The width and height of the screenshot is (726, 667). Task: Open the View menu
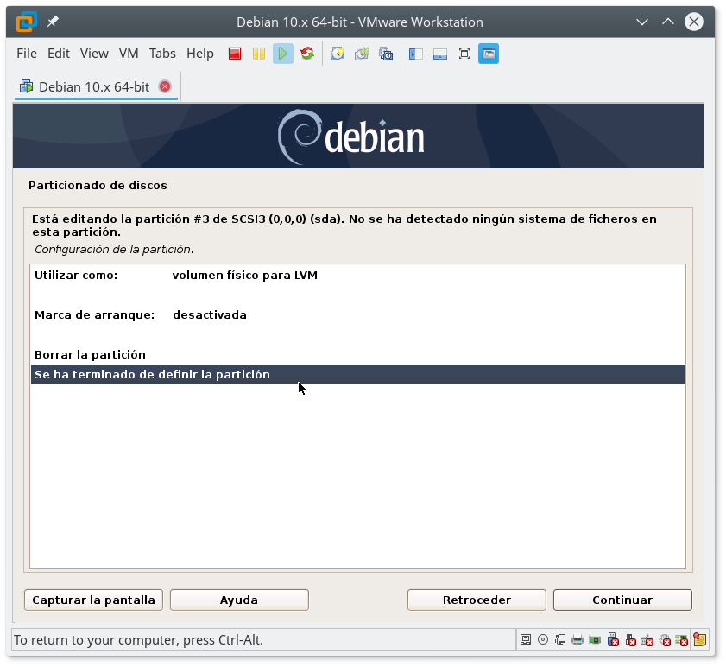(94, 54)
